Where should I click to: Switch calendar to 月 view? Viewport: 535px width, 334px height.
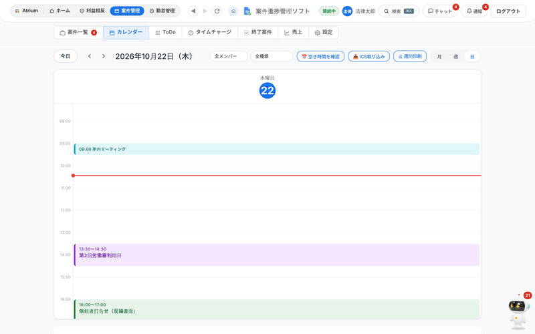pyautogui.click(x=439, y=57)
